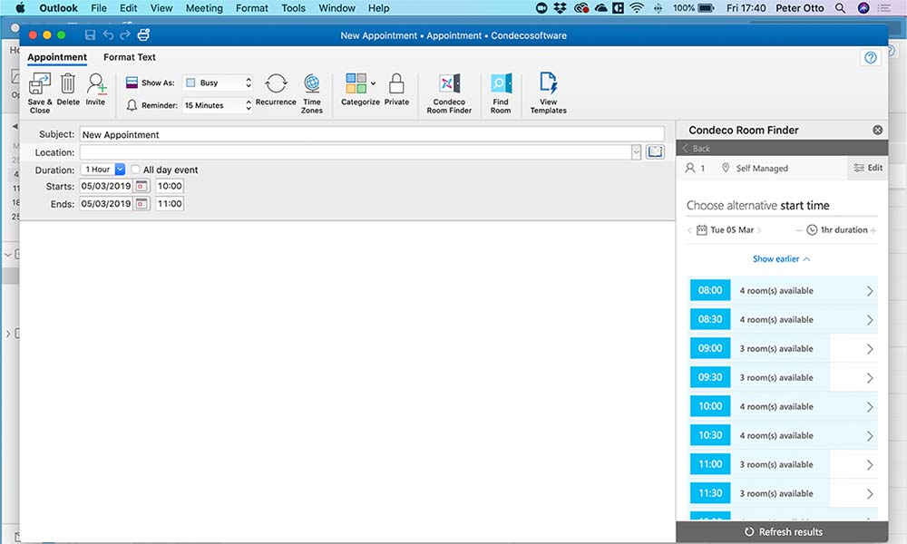
Task: Open the Duration 1 Hour dropdown
Action: pos(103,170)
